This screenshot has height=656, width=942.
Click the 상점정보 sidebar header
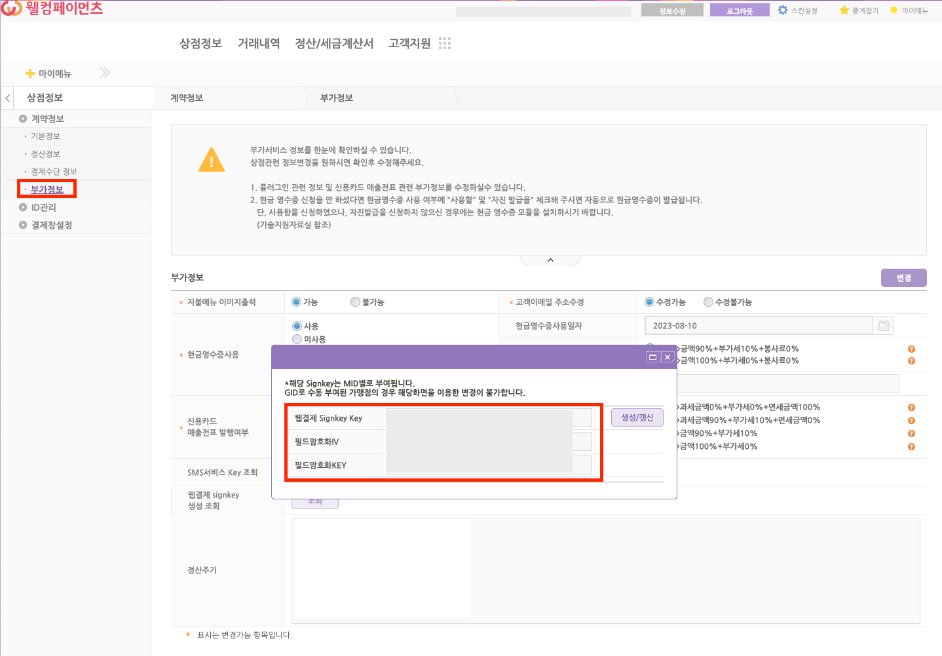45,98
